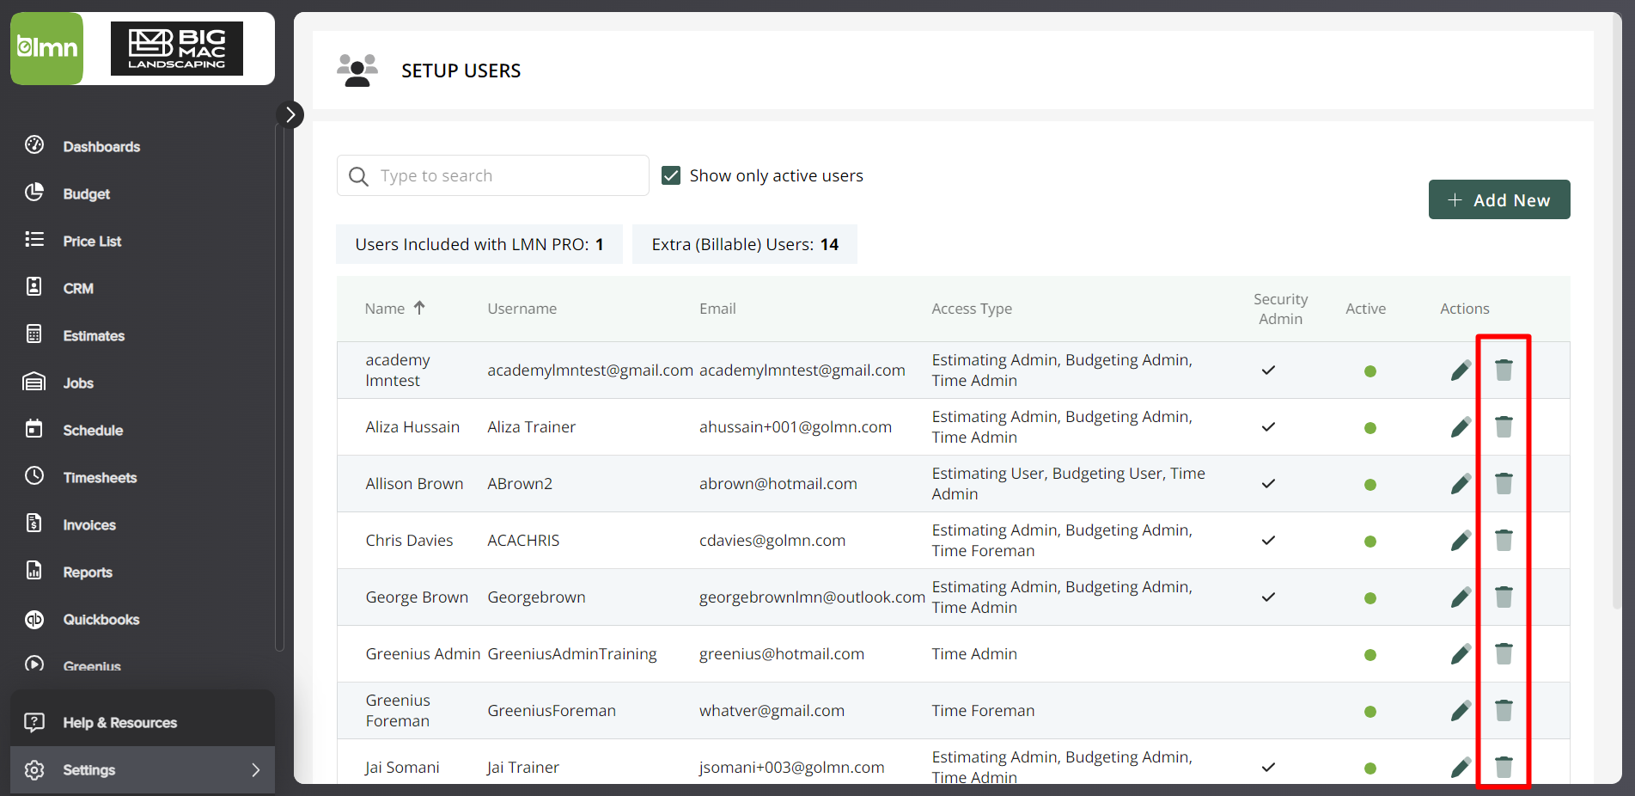Image resolution: width=1635 pixels, height=796 pixels.
Task: Click inside the Type to search field
Action: coord(492,175)
